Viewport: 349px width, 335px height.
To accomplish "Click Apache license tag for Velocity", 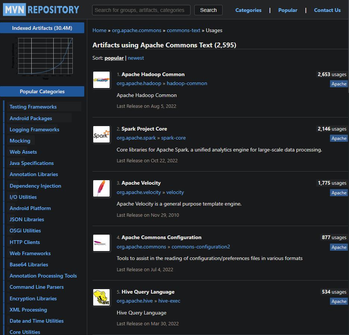I will pyautogui.click(x=339, y=192).
